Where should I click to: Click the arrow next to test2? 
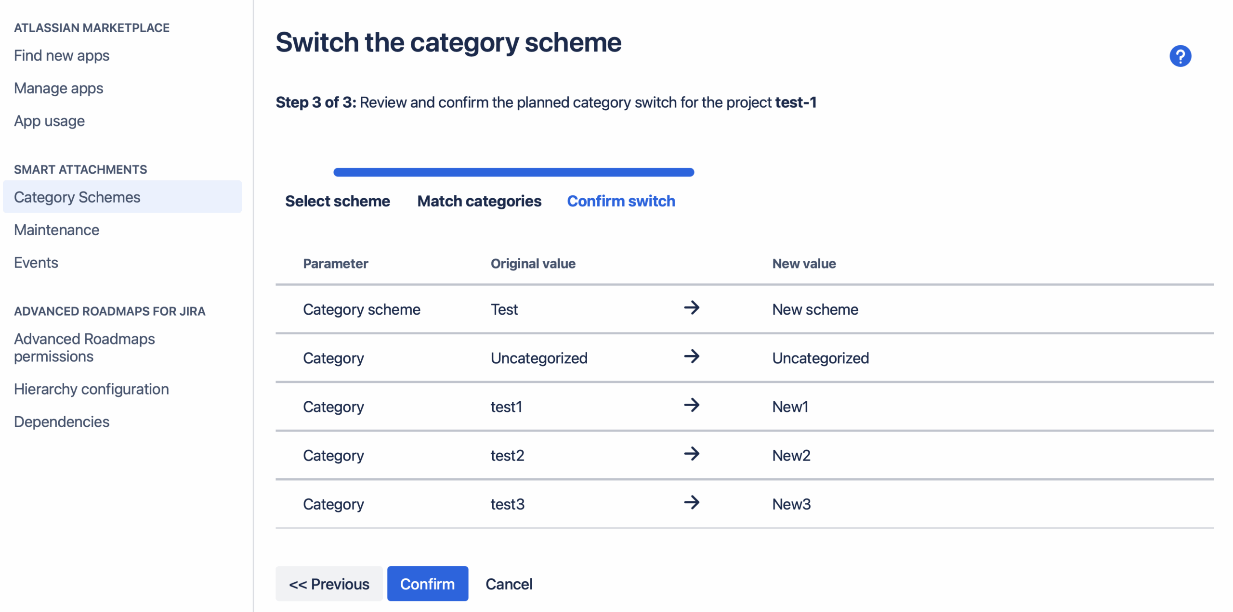pos(692,454)
